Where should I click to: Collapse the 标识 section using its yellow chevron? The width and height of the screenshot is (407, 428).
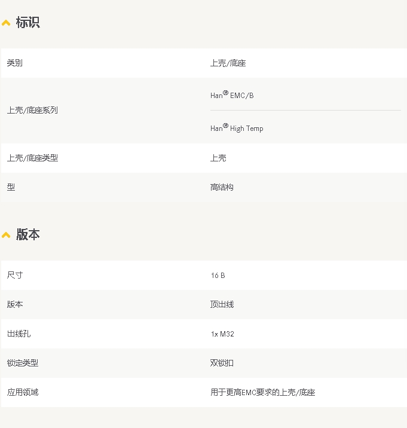(7, 23)
